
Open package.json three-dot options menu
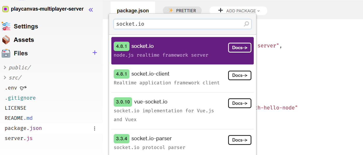pyautogui.click(x=95, y=128)
